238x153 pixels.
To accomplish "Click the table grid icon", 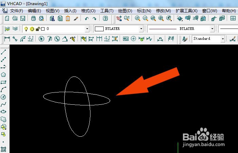I will tap(233, 18).
